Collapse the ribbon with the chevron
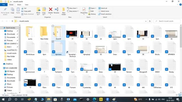The width and height of the screenshot is (182, 102). (177, 5)
